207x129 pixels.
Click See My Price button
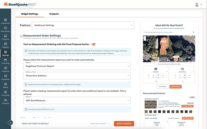[175, 87]
